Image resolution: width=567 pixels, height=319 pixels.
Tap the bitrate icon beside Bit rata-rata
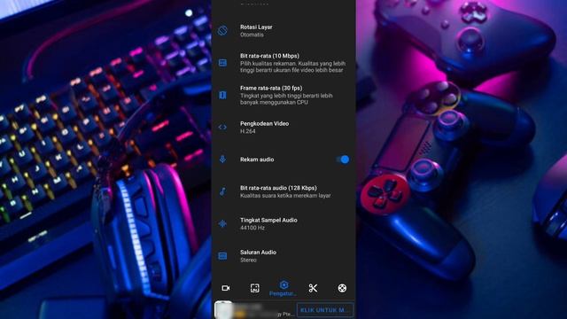click(222, 63)
